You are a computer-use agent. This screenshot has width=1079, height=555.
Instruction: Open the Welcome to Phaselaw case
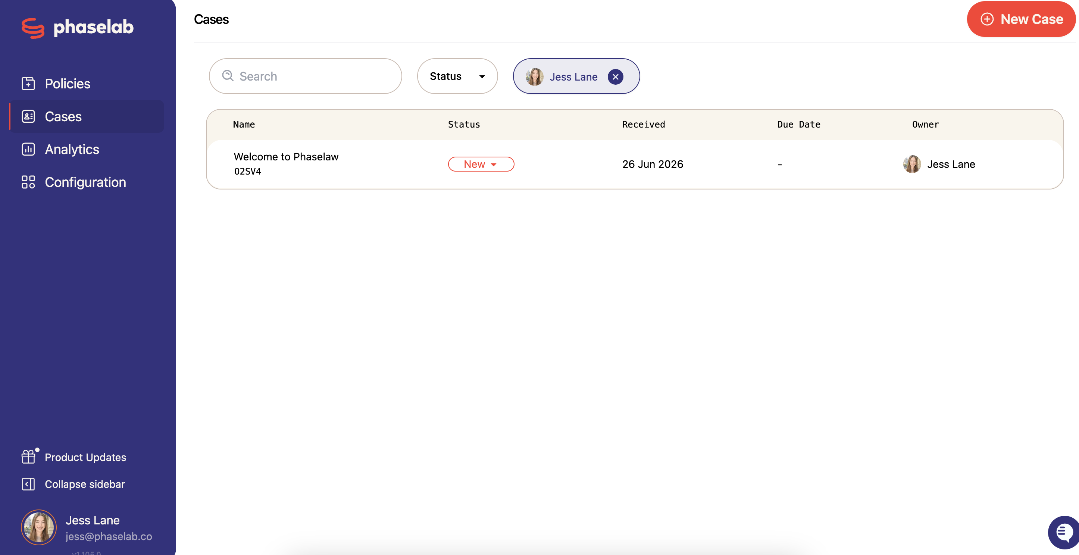[x=286, y=157]
